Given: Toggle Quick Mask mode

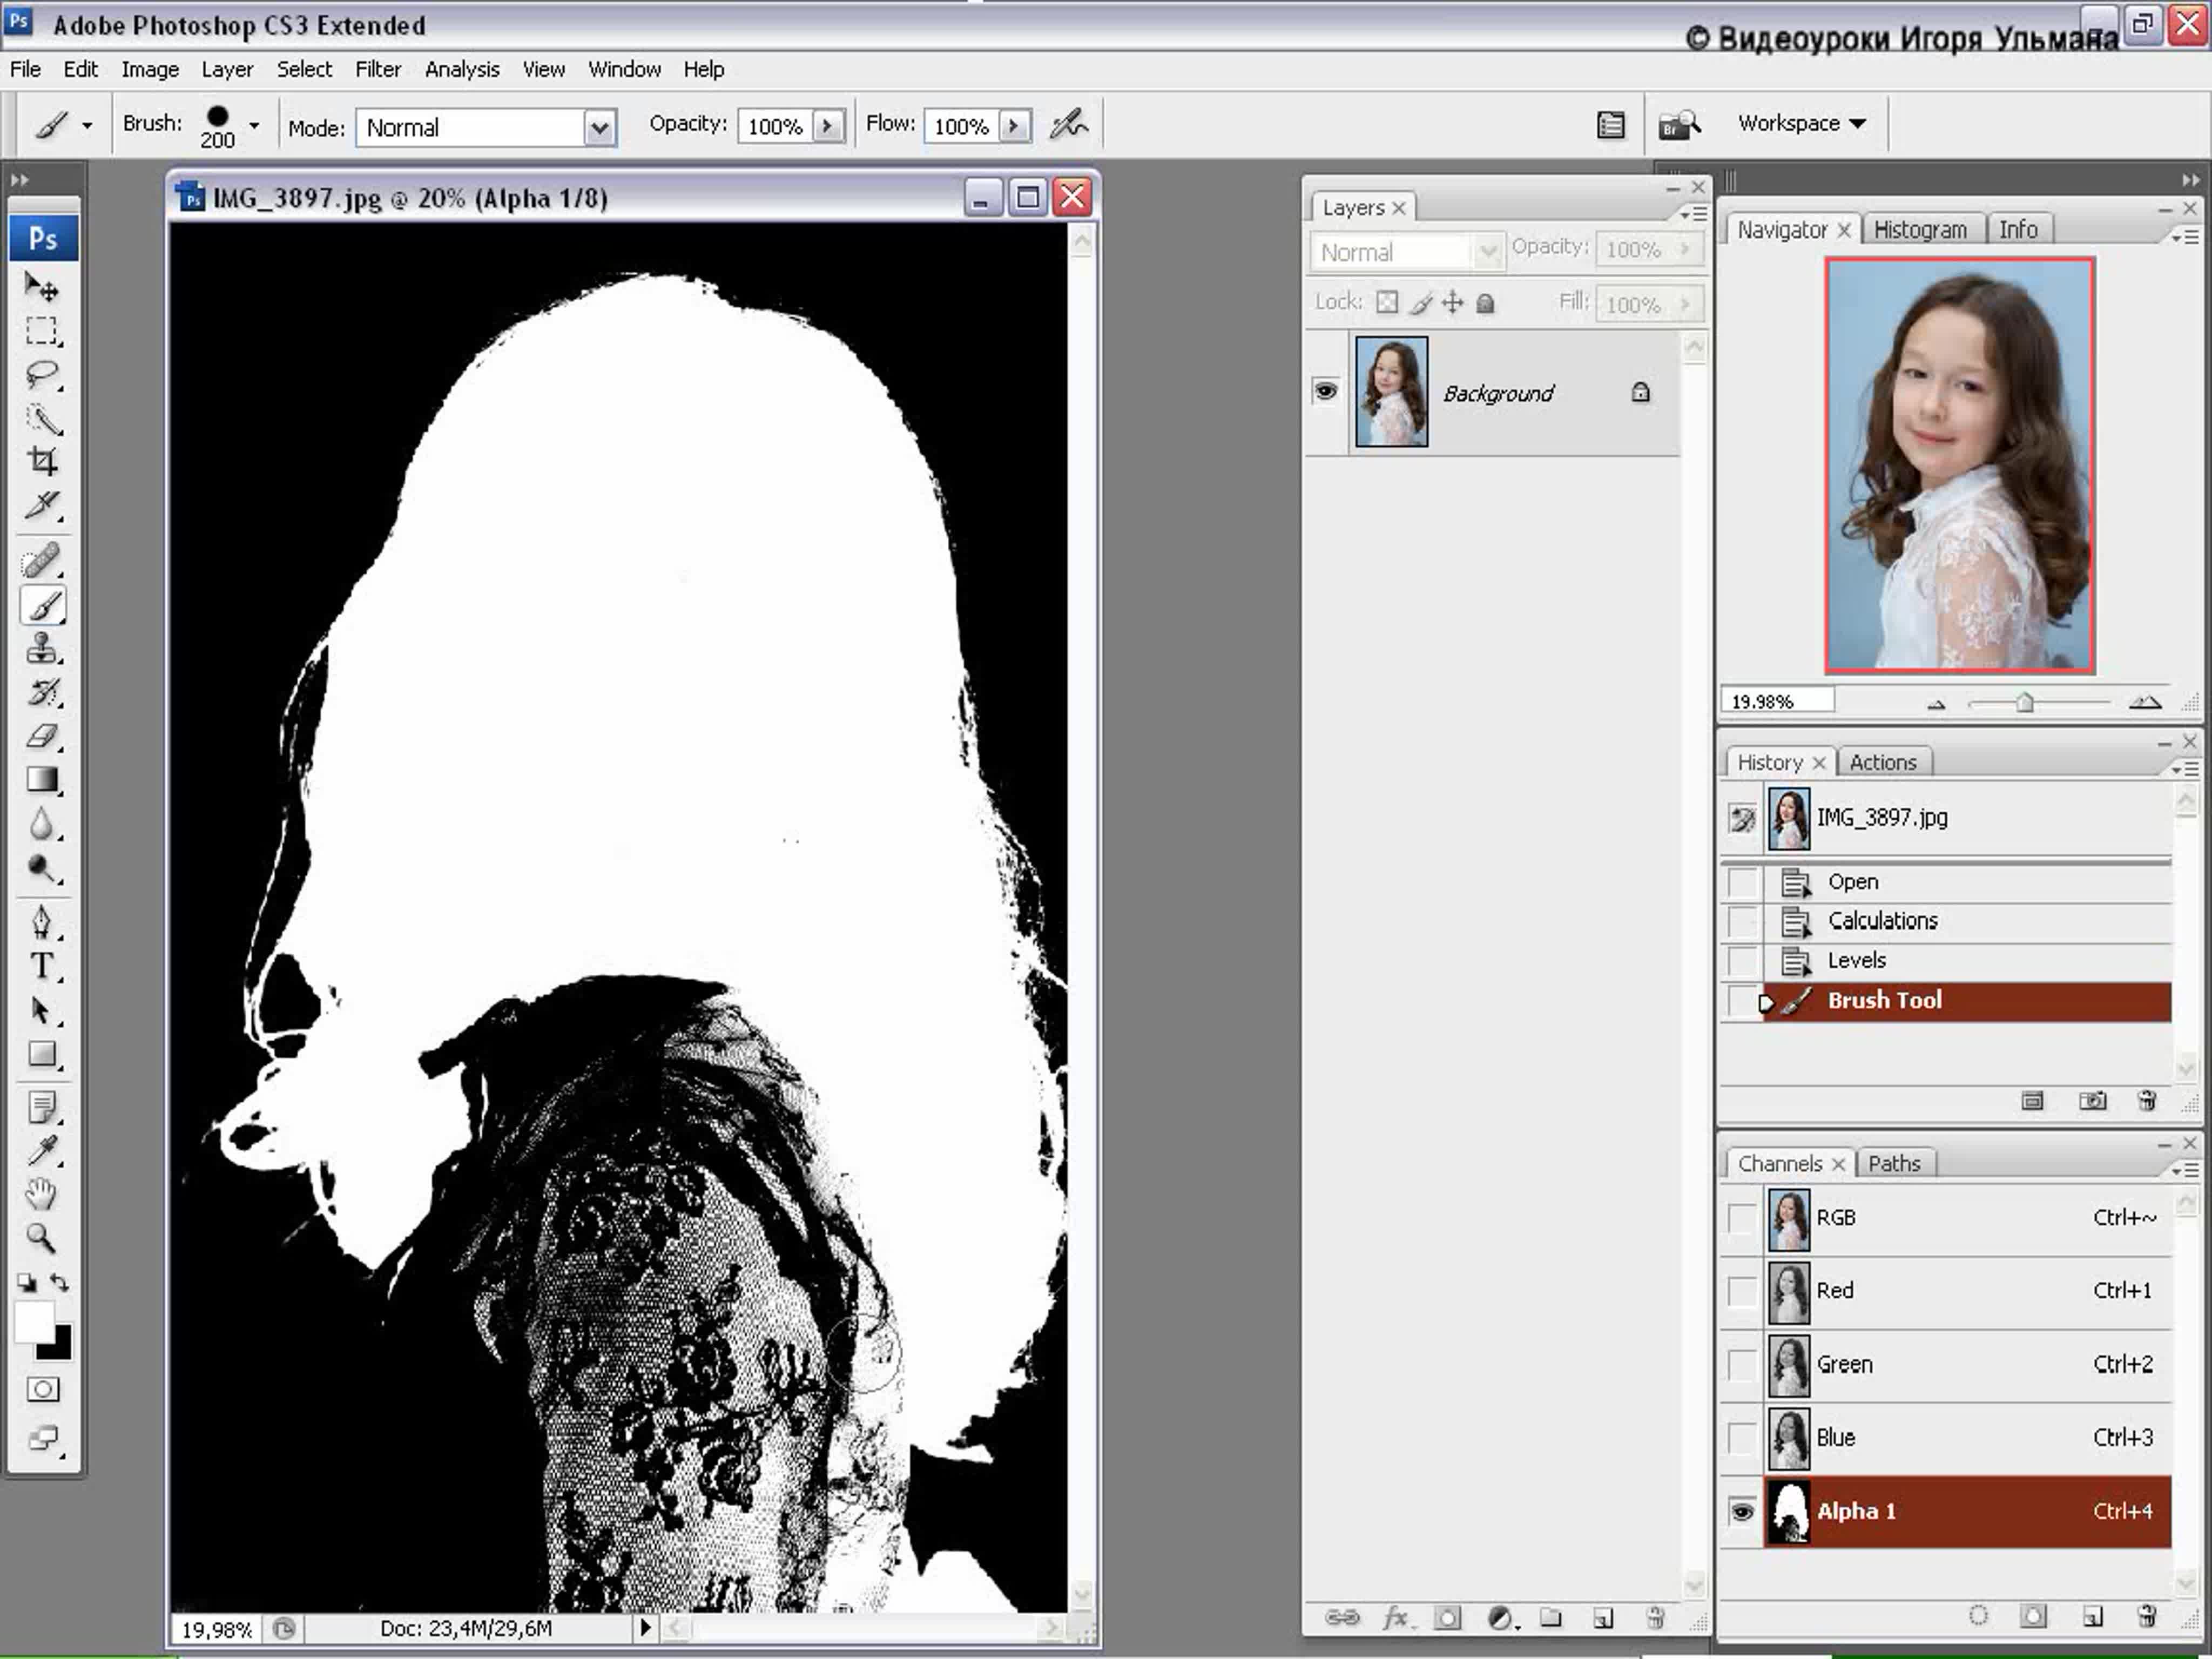Looking at the screenshot, I should [43, 1389].
